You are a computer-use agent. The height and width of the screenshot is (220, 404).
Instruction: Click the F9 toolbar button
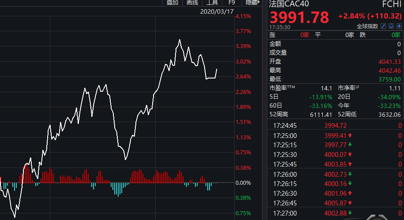tap(232, 3)
